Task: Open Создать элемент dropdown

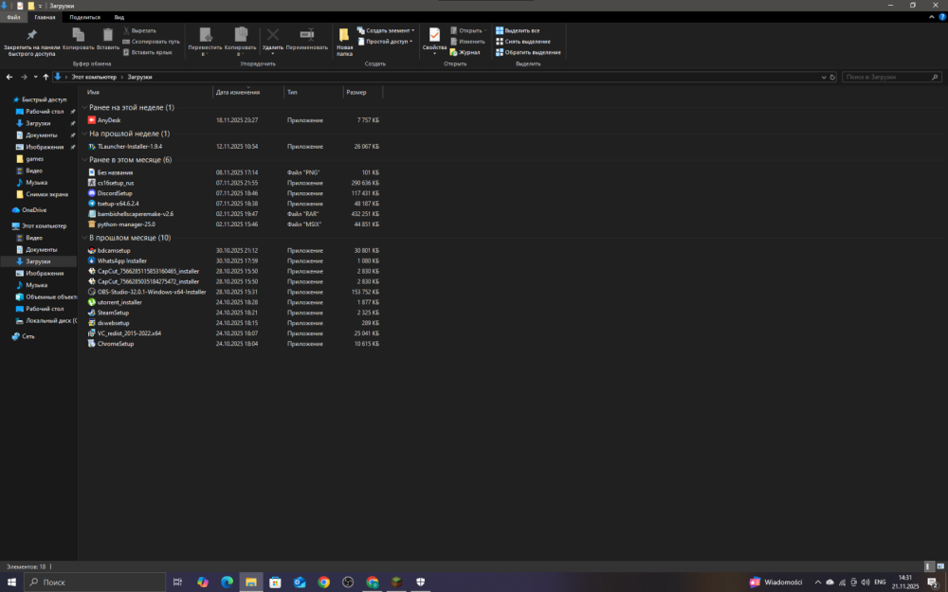Action: point(386,30)
